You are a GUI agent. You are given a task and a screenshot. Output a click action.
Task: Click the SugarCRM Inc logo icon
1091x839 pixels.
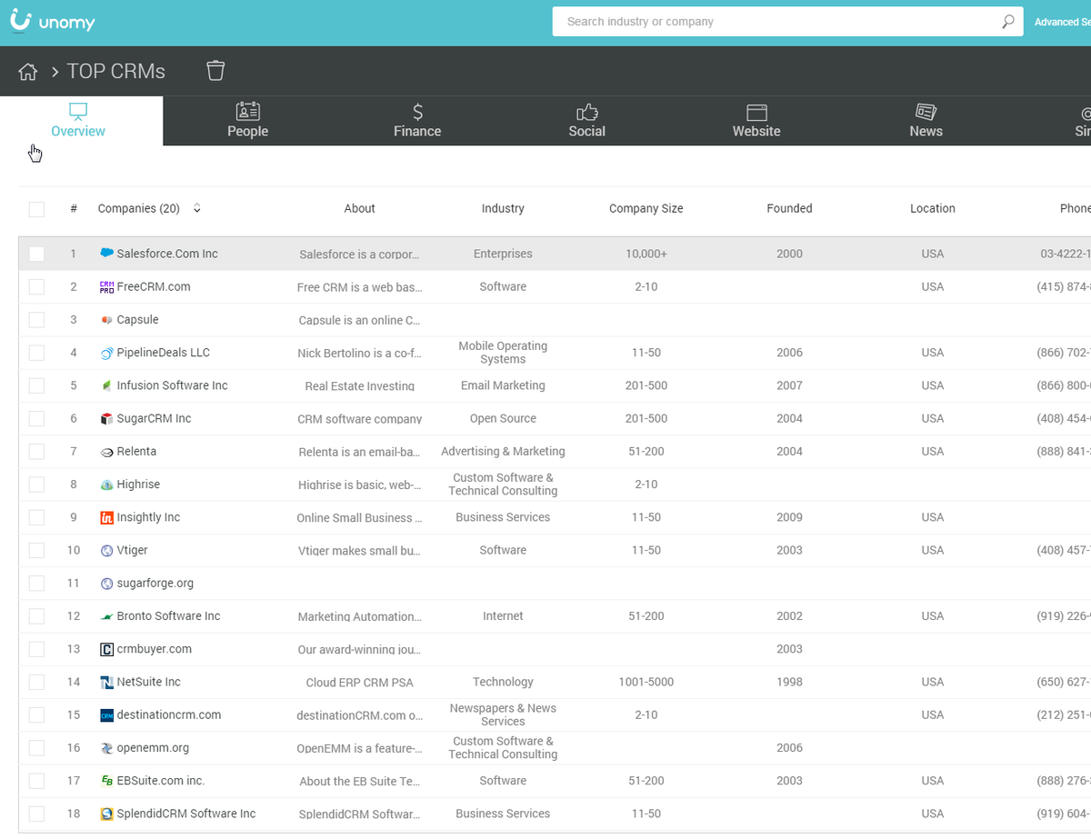[107, 418]
